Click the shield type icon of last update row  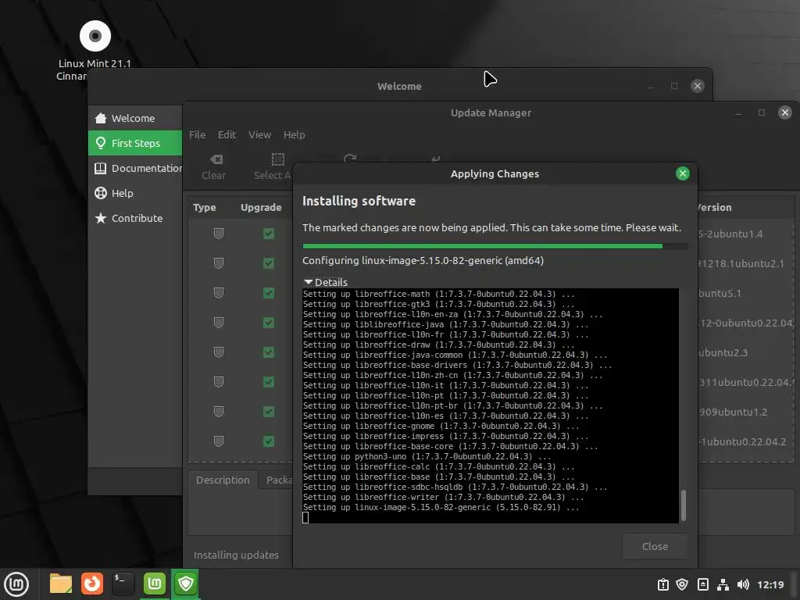(219, 441)
